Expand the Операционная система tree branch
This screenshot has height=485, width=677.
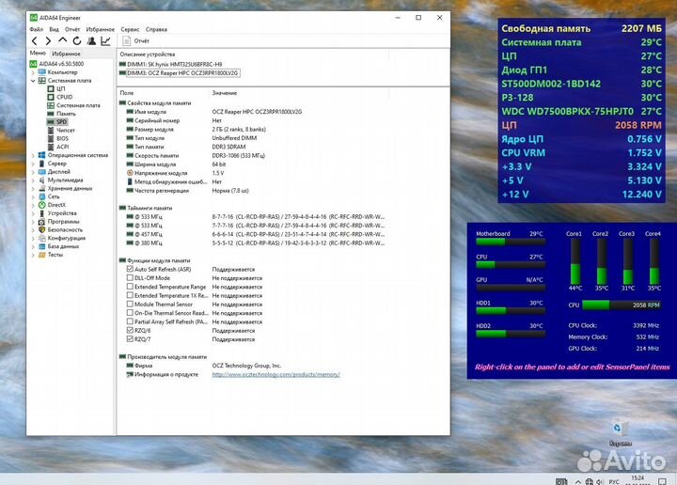click(x=33, y=155)
